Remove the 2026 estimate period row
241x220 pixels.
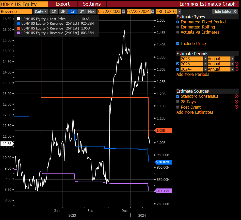[236, 64]
